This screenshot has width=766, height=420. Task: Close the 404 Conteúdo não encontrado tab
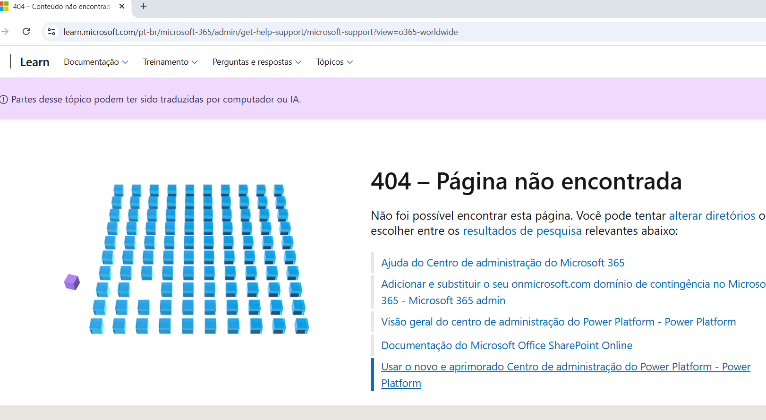pos(122,7)
